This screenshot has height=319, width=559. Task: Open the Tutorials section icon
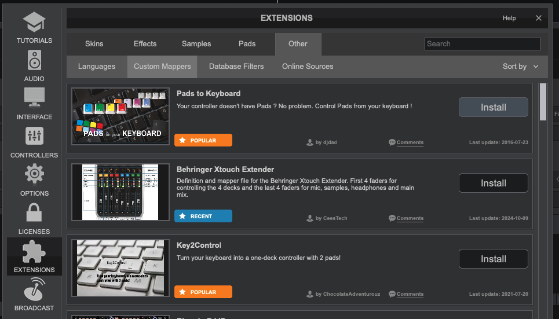pyautogui.click(x=34, y=22)
